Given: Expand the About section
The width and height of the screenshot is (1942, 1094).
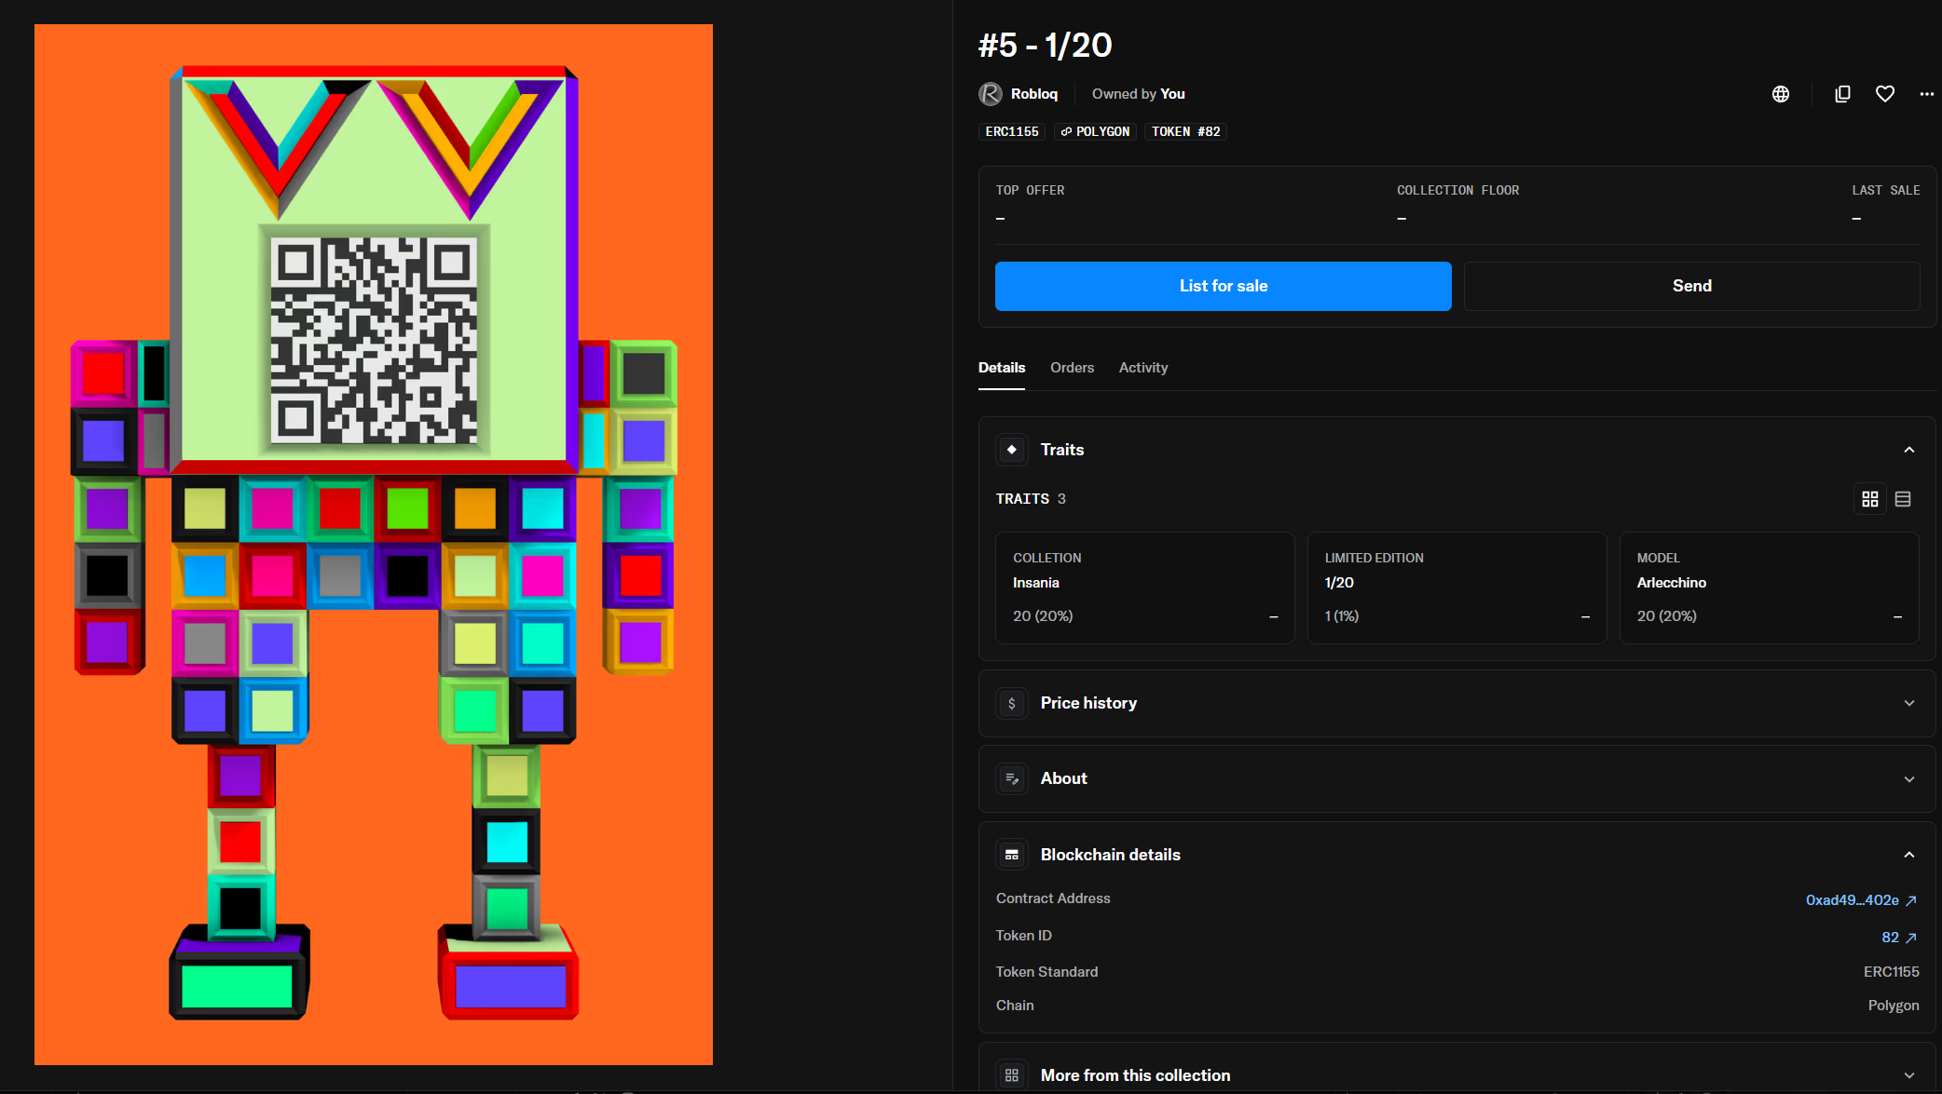Looking at the screenshot, I should (1908, 778).
